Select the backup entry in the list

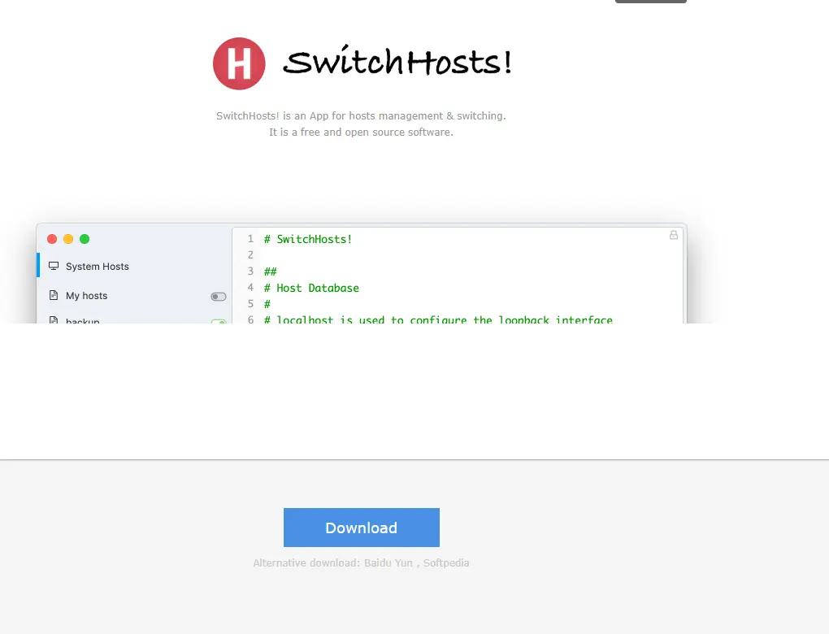[x=135, y=319]
